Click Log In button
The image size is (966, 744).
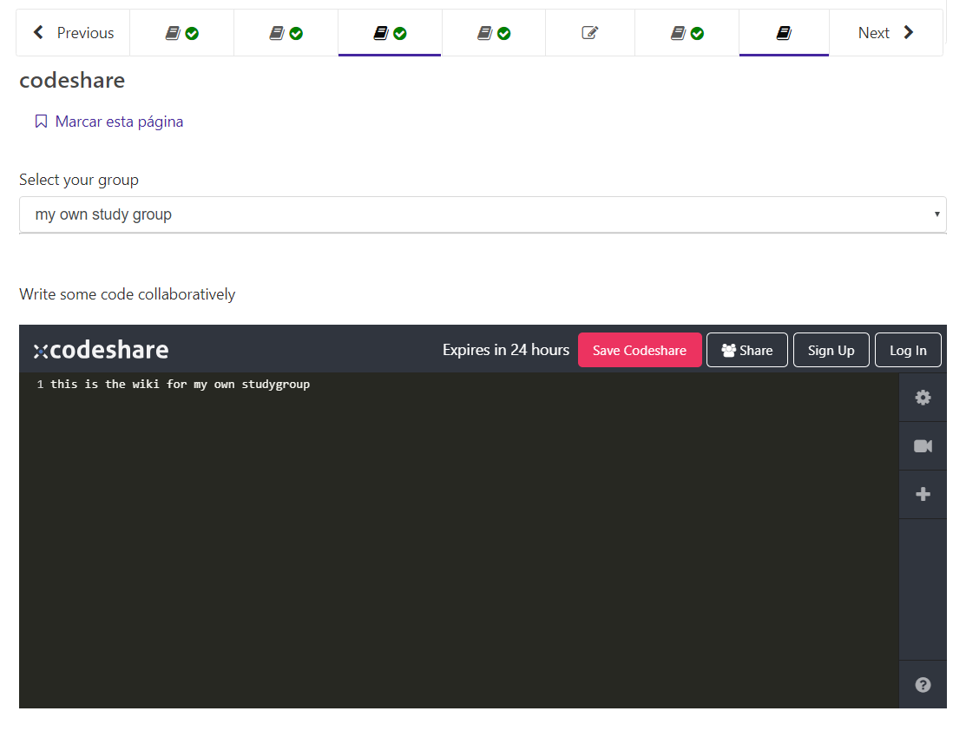coord(908,350)
